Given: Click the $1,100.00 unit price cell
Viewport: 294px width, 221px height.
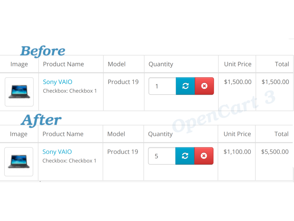Looking at the screenshot, I should click(237, 152).
